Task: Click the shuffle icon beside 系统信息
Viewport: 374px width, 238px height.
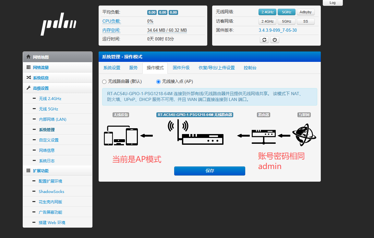Action: (29, 78)
